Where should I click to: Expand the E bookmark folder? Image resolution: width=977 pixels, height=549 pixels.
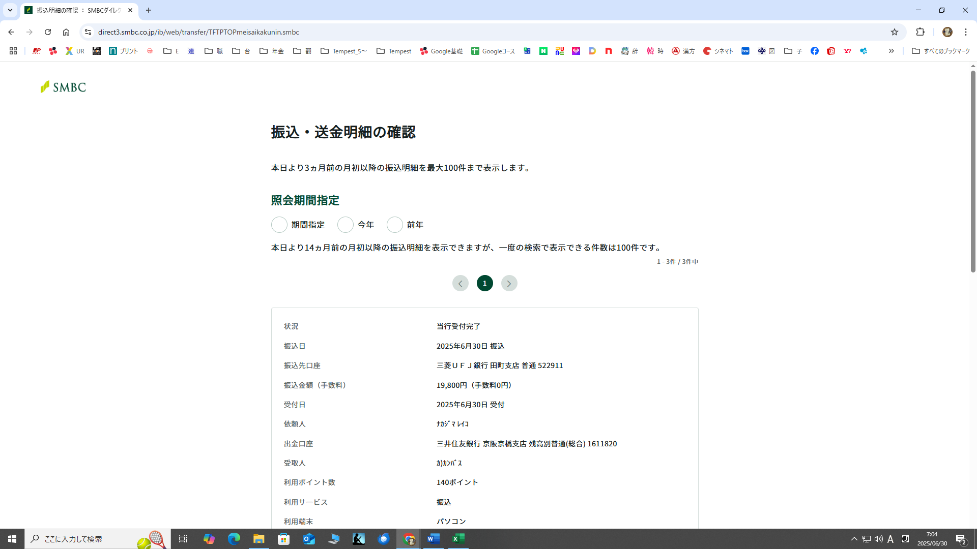(x=171, y=51)
